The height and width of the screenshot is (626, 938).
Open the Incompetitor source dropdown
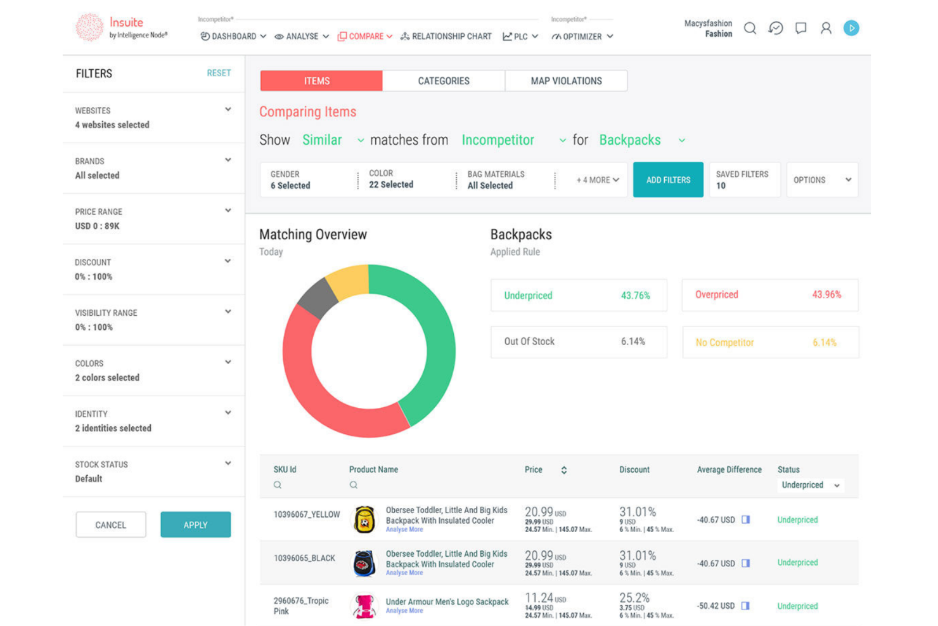[x=513, y=140]
